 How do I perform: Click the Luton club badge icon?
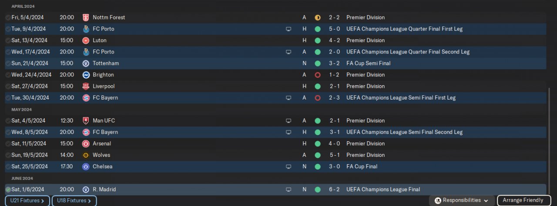(86, 40)
